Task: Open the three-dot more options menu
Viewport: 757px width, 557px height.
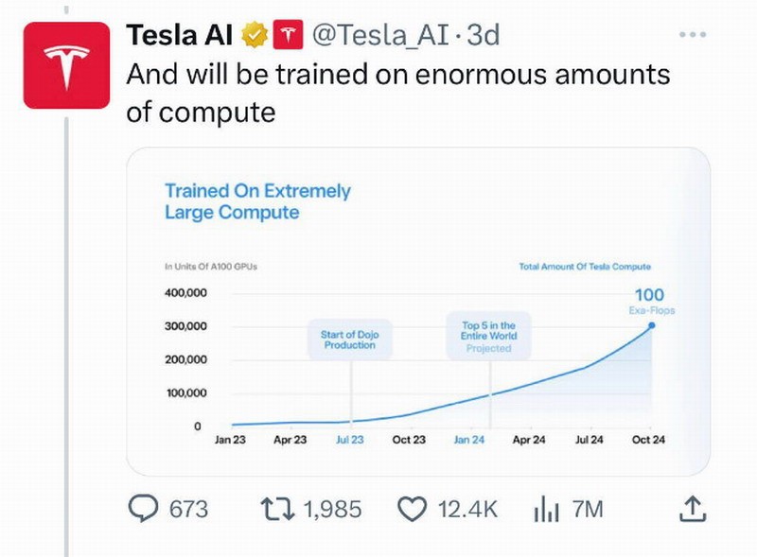Action: 693,35
